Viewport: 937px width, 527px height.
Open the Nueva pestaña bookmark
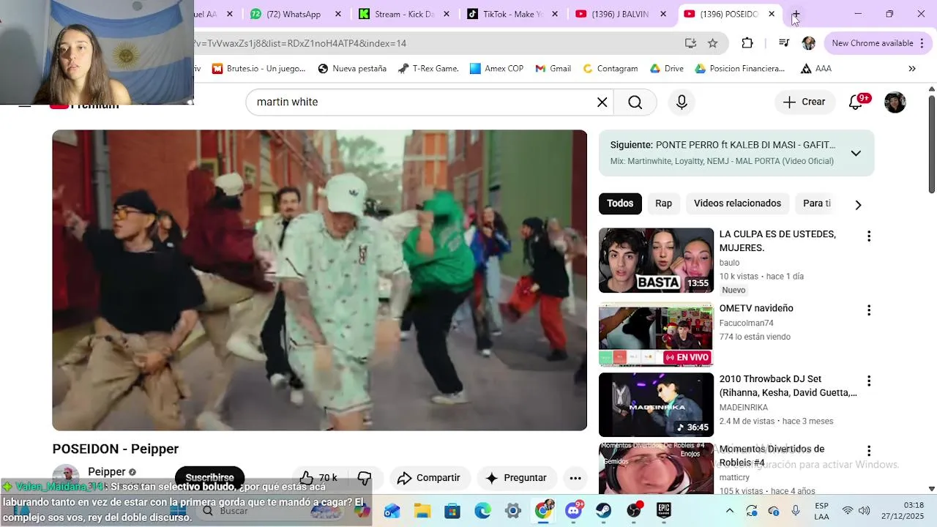(x=352, y=69)
